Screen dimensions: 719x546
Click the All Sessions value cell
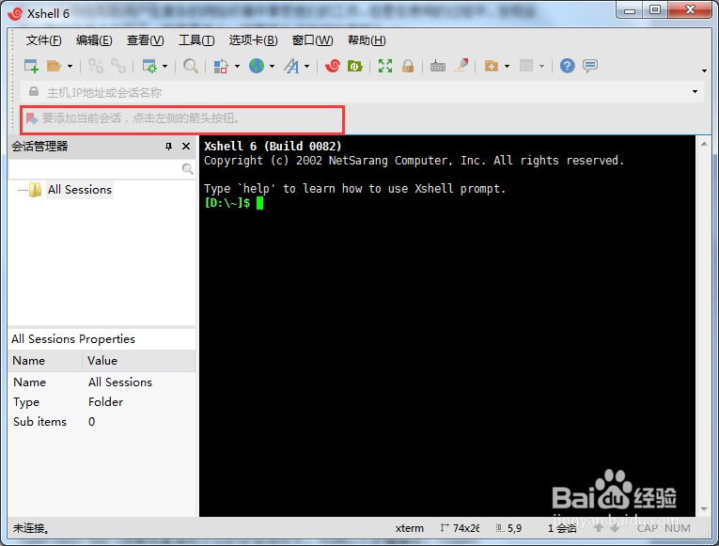[x=120, y=382]
